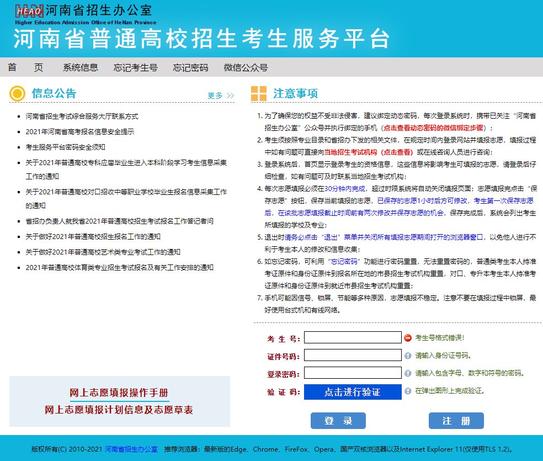Go to 忘记密码 in the navigation bar

click(x=190, y=67)
